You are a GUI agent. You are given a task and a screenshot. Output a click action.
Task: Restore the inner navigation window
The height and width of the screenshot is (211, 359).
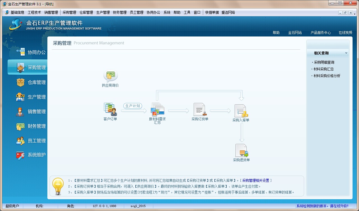[x=345, y=13]
